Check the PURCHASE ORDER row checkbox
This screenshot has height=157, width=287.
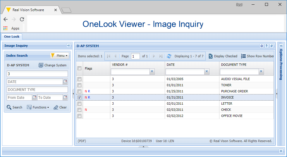pos(80,91)
